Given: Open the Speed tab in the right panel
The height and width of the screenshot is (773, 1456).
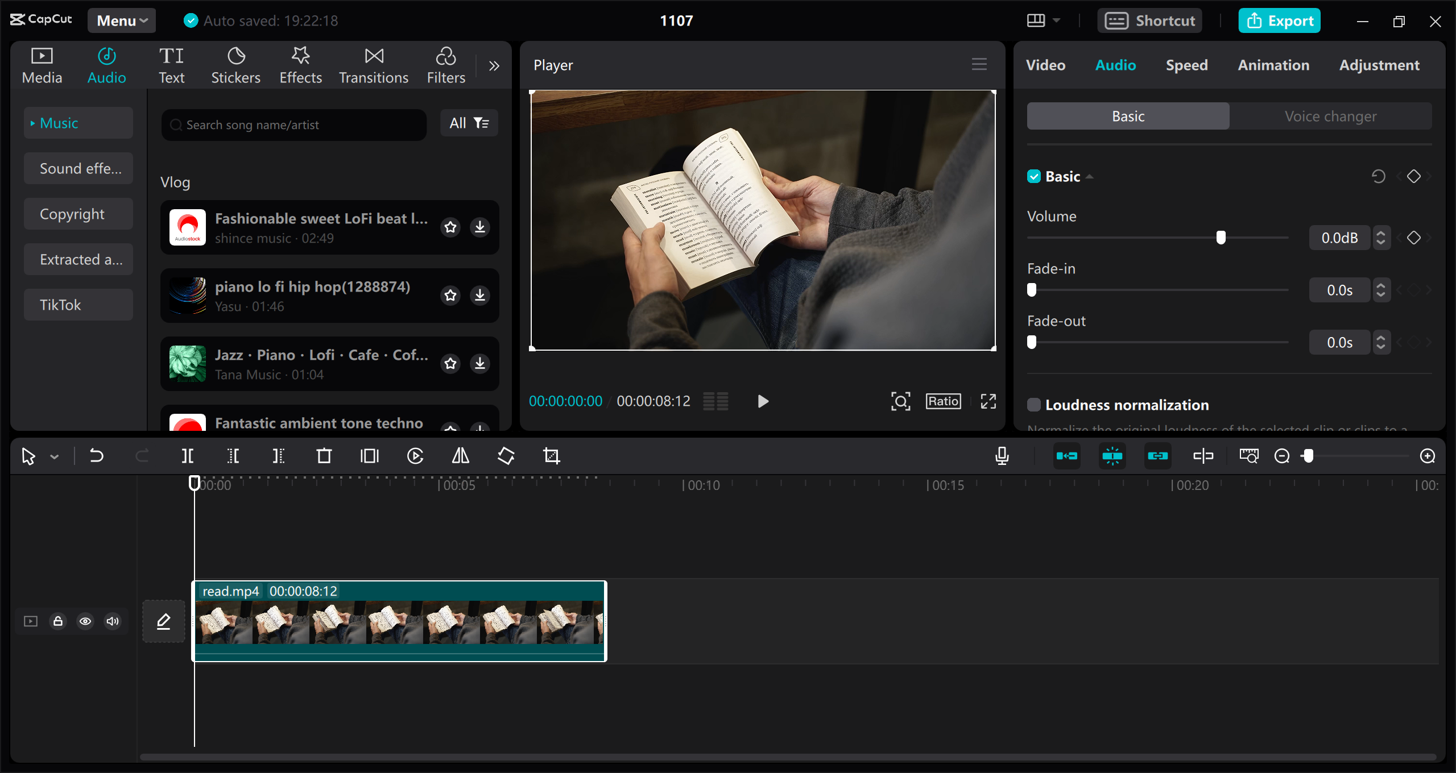Looking at the screenshot, I should click(x=1186, y=65).
